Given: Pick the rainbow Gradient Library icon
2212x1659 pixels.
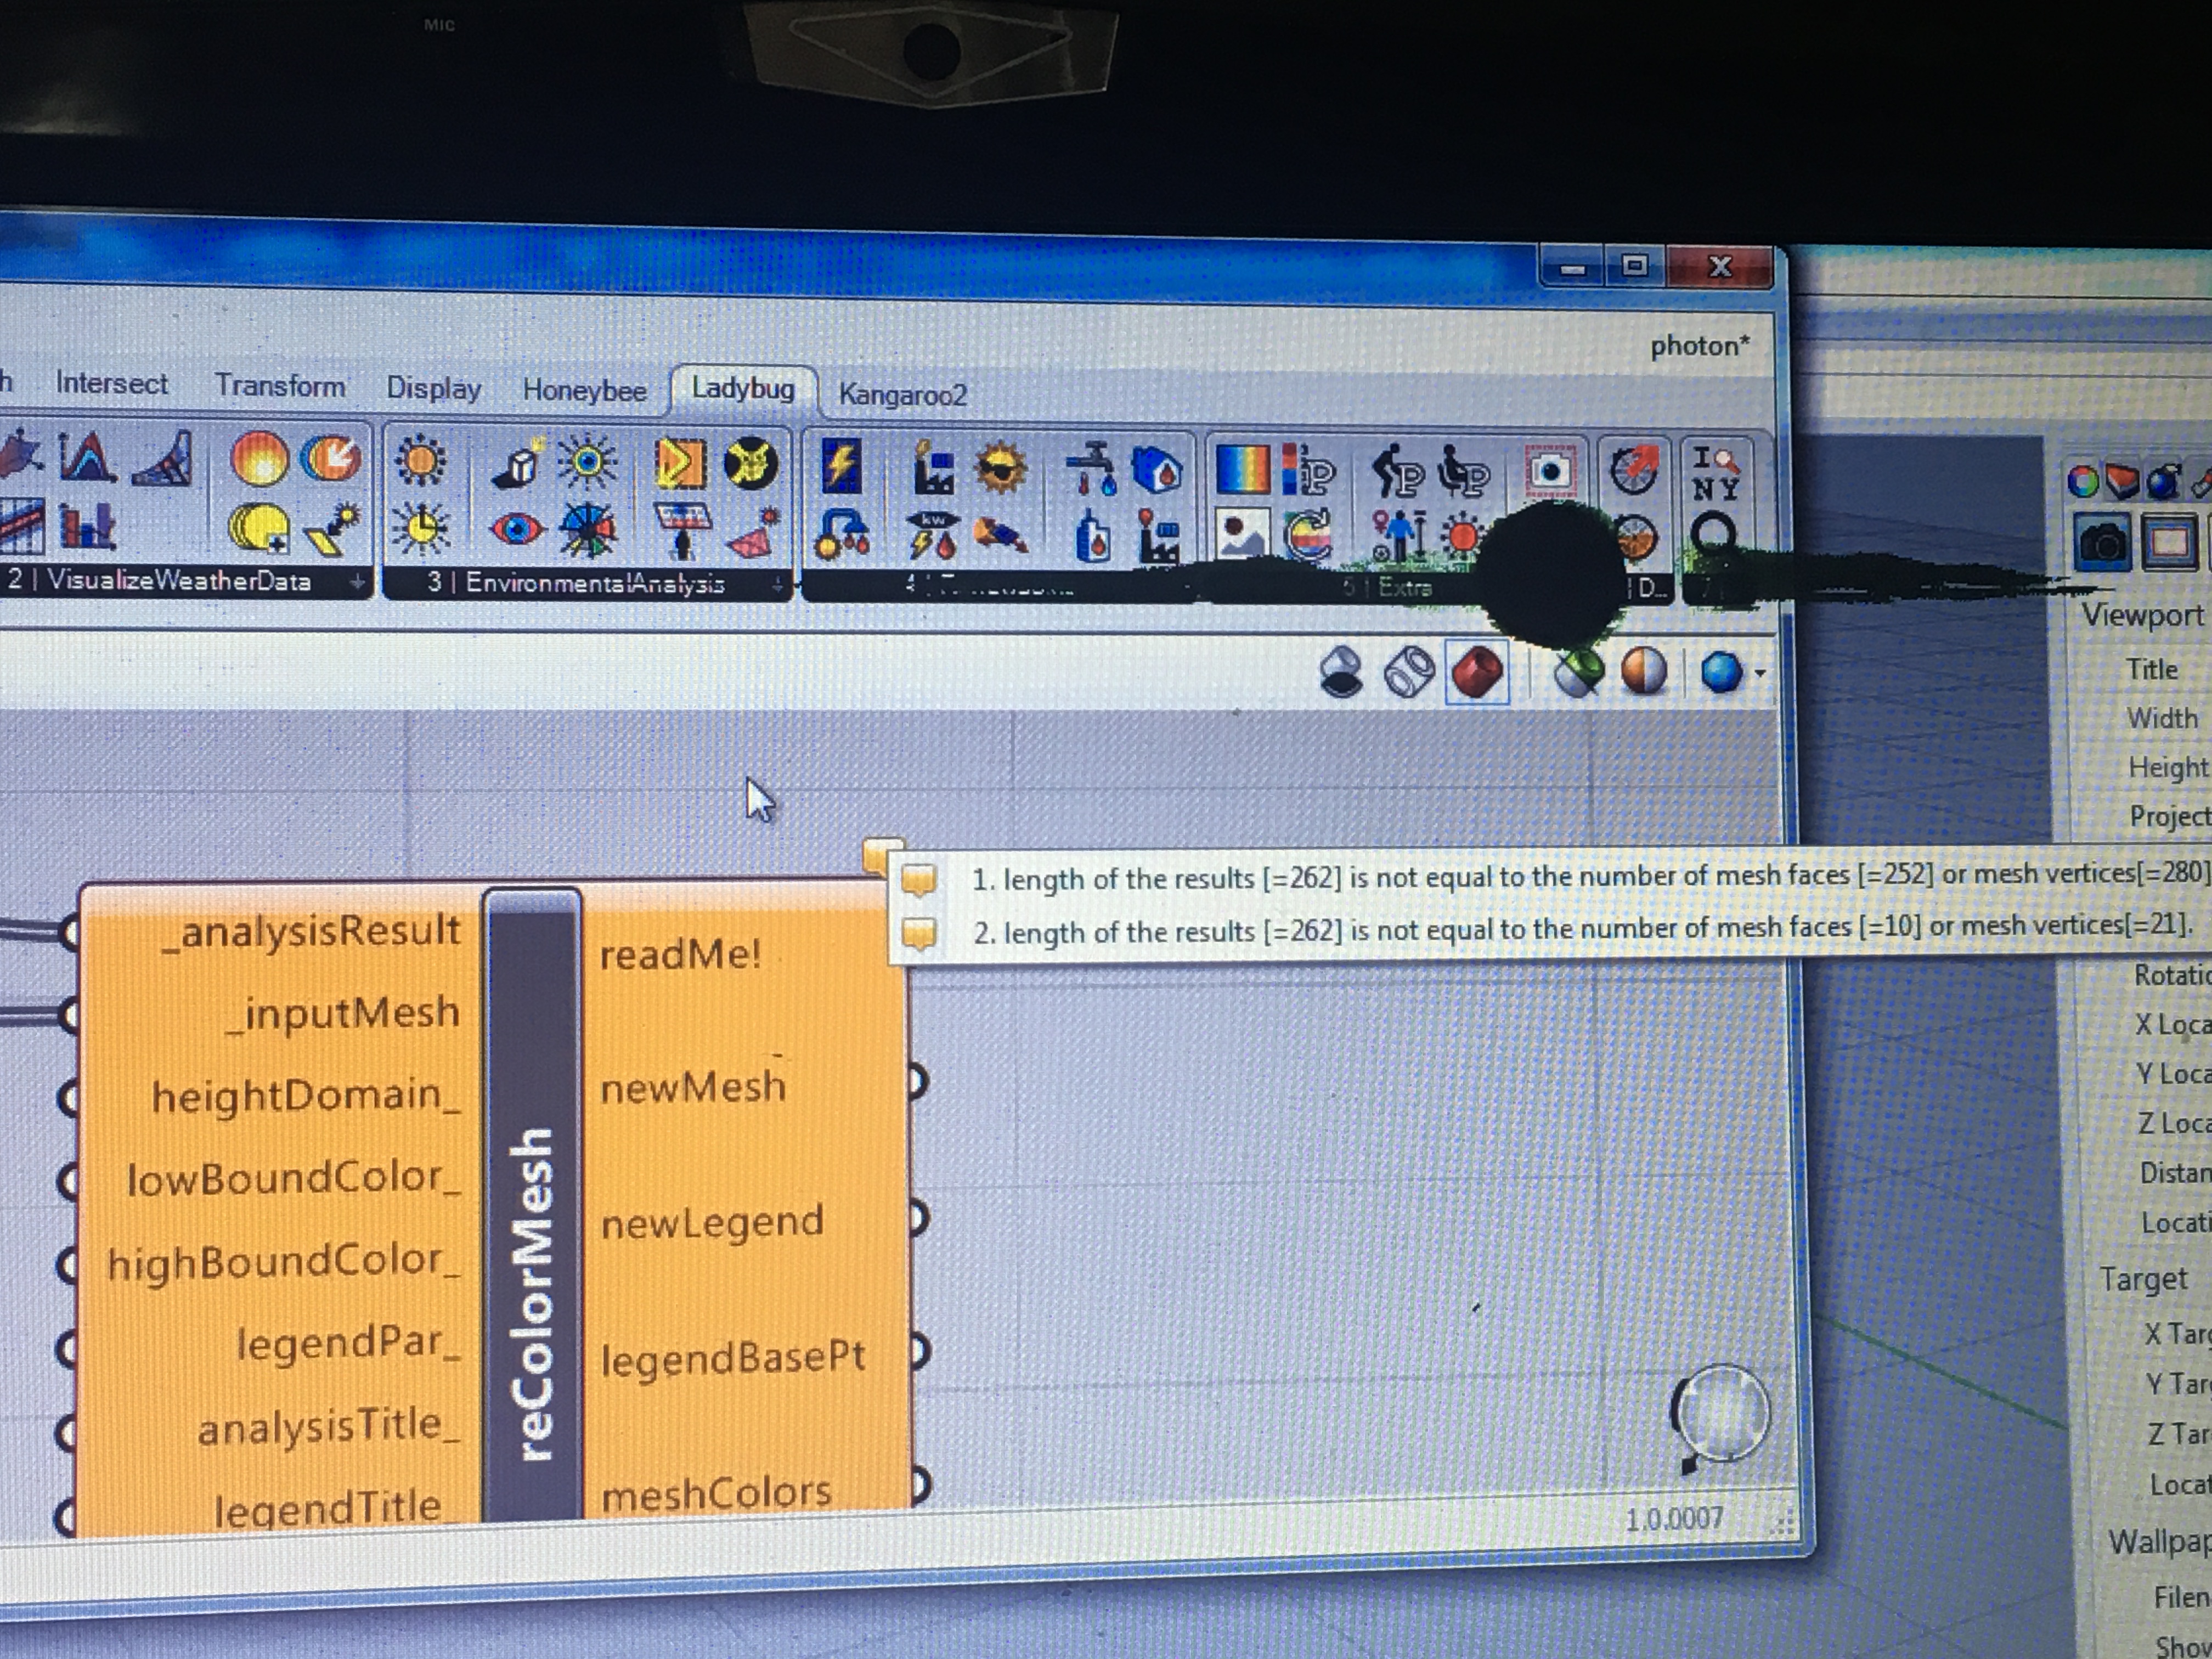Looking at the screenshot, I should point(1242,470).
